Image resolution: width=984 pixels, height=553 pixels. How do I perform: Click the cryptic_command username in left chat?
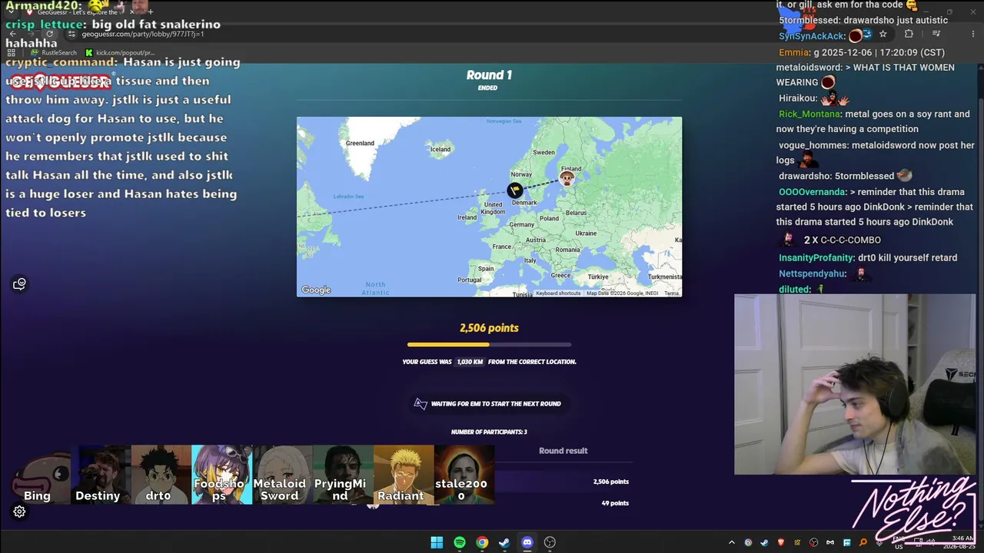(x=61, y=62)
